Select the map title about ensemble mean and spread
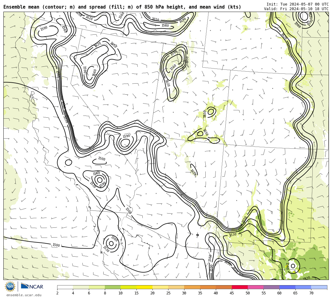 pyautogui.click(x=122, y=7)
